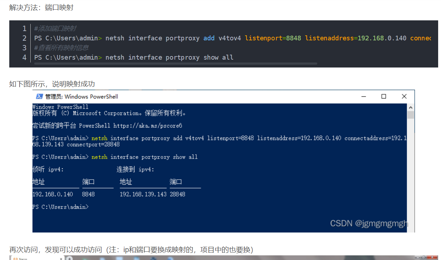Click the PowerShell scrollbar up arrow
The width and height of the screenshot is (441, 260).
(x=411, y=107)
